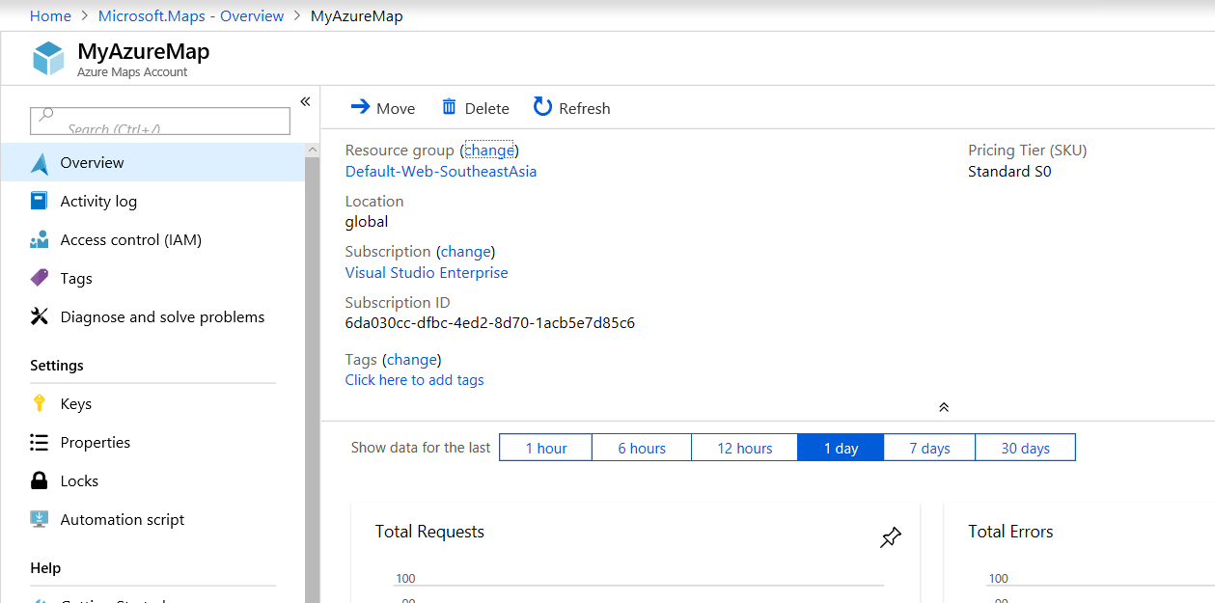Click the Overview icon in sidebar
Image resolution: width=1215 pixels, height=603 pixels.
(40, 163)
